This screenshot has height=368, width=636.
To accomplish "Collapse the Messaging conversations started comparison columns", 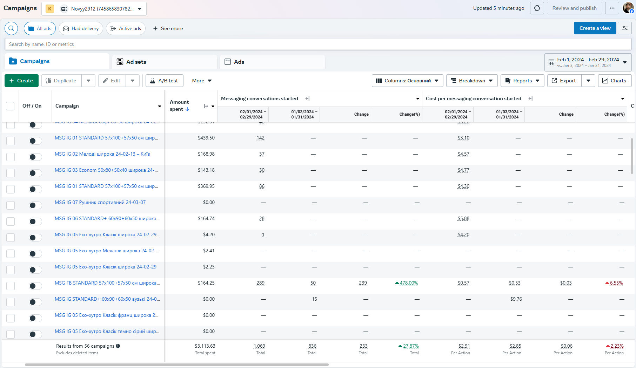I will tap(307, 98).
